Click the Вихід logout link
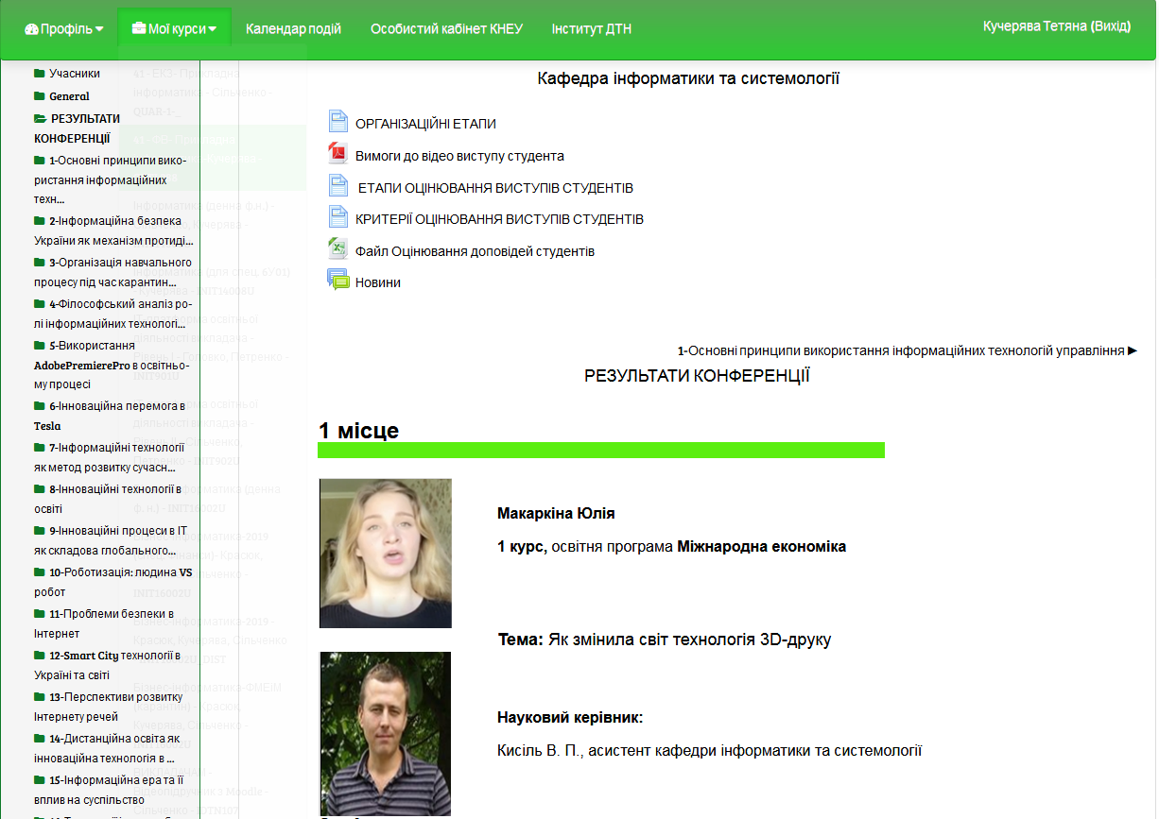1159x819 pixels. (x=1111, y=26)
